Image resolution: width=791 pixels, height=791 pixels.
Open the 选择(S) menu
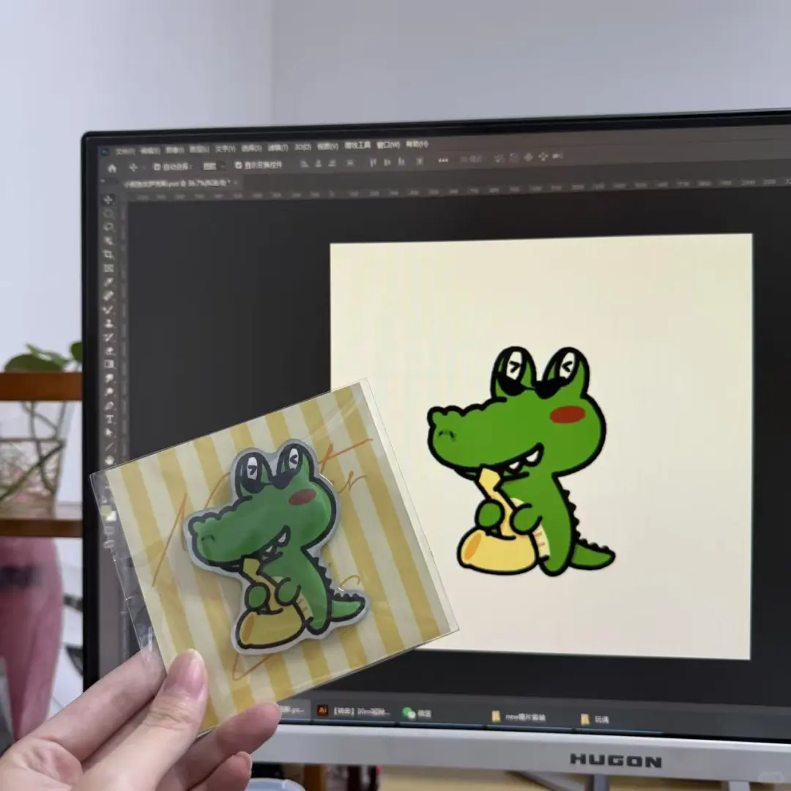[x=251, y=148]
